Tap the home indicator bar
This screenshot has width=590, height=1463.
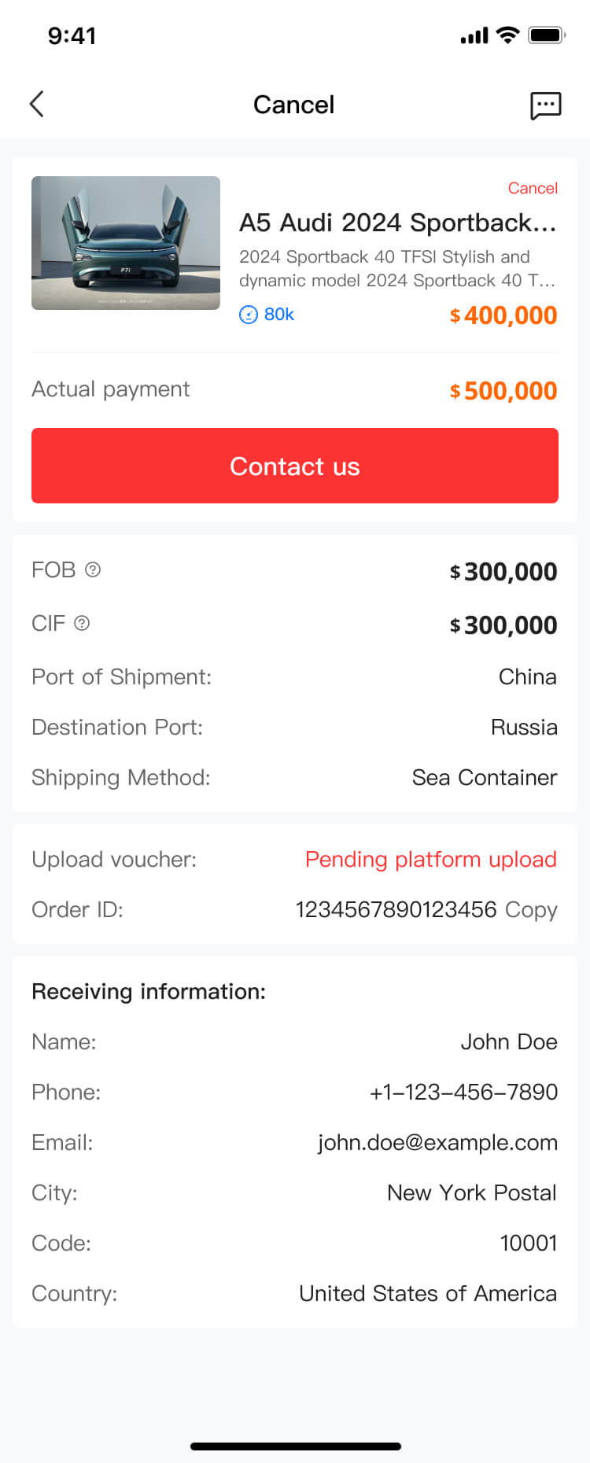point(295,1446)
